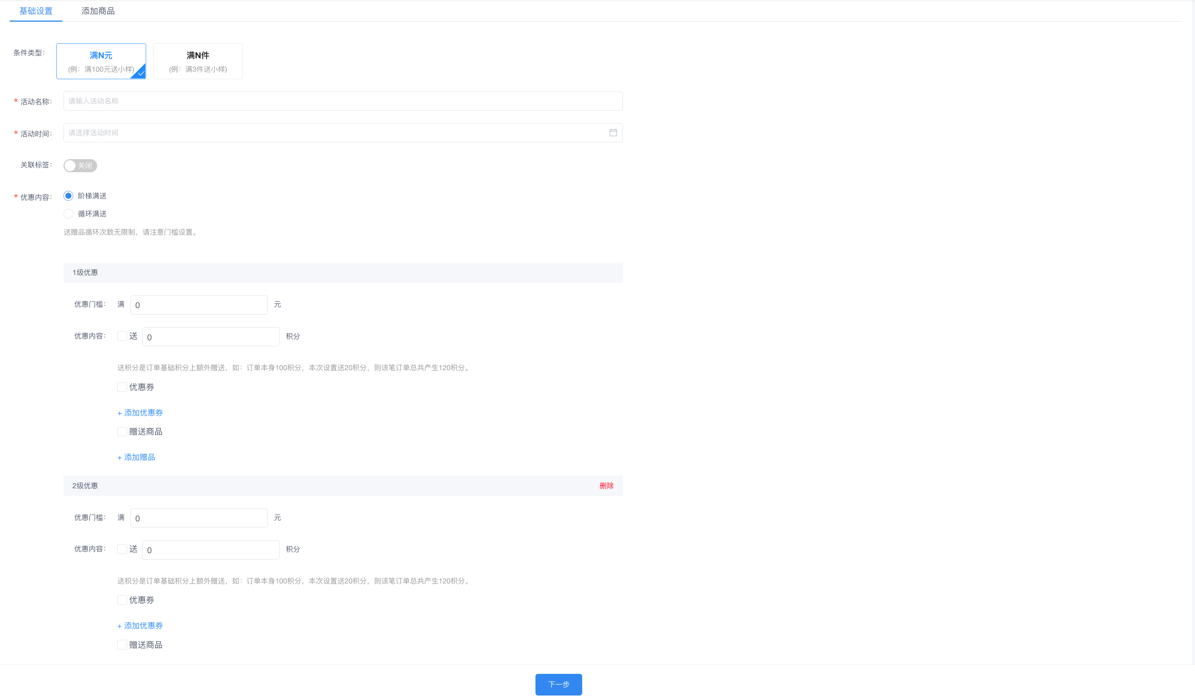Open the 基础设置 tab

tap(36, 11)
